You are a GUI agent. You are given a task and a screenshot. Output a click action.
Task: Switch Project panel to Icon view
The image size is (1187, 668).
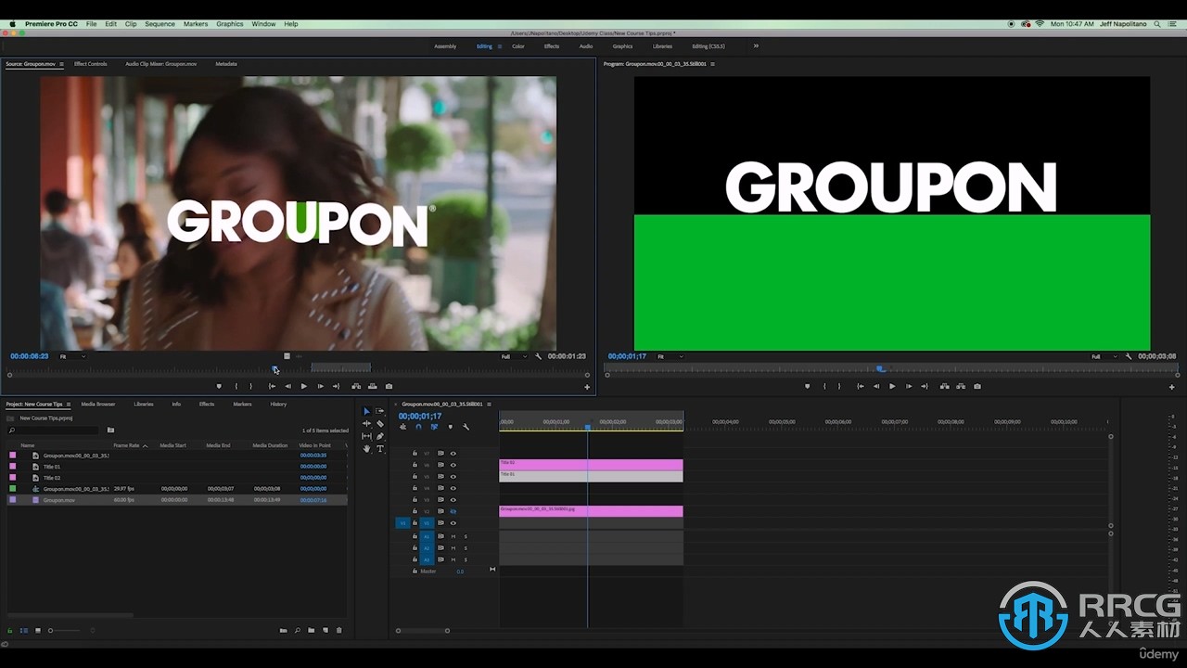click(x=37, y=631)
